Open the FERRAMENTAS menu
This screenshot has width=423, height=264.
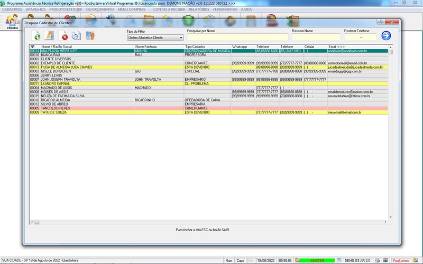tap(225, 10)
